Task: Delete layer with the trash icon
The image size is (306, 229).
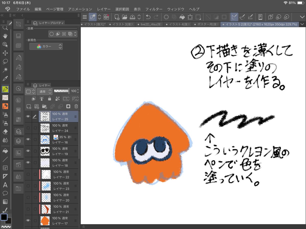Action: (76, 107)
